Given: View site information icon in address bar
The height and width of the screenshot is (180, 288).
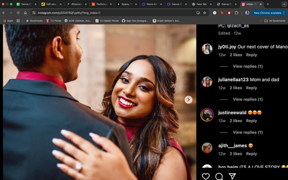Looking at the screenshot, I should tap(34, 13).
